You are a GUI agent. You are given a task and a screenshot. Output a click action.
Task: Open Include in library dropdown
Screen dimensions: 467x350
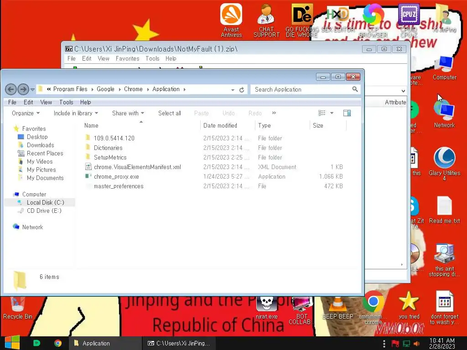pos(76,113)
